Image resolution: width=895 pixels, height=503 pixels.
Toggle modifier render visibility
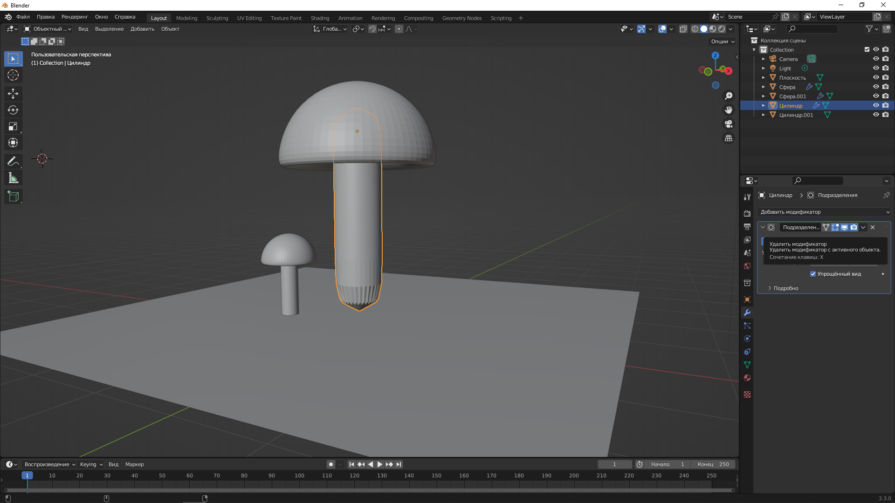click(x=854, y=227)
